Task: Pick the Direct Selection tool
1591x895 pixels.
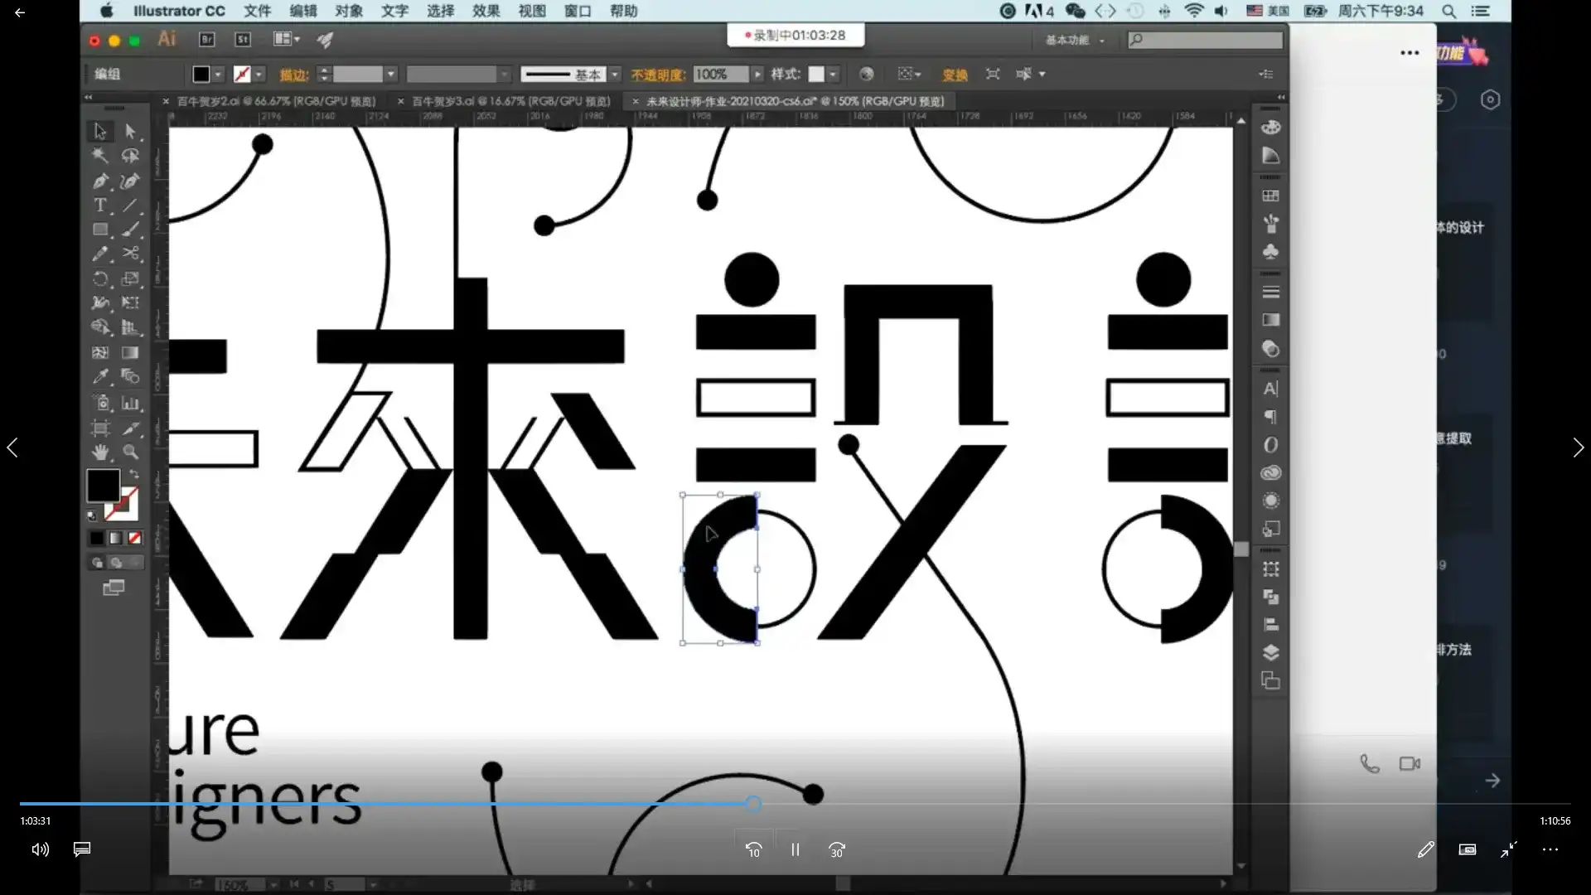Action: 130,131
